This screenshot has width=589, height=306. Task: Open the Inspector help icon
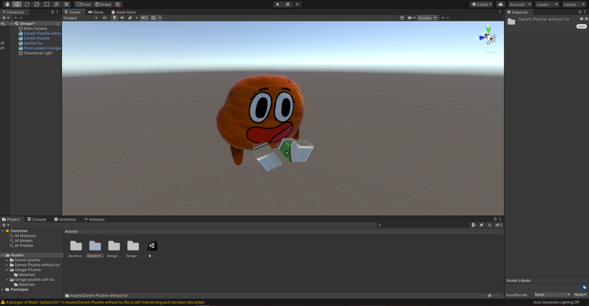(x=581, y=19)
